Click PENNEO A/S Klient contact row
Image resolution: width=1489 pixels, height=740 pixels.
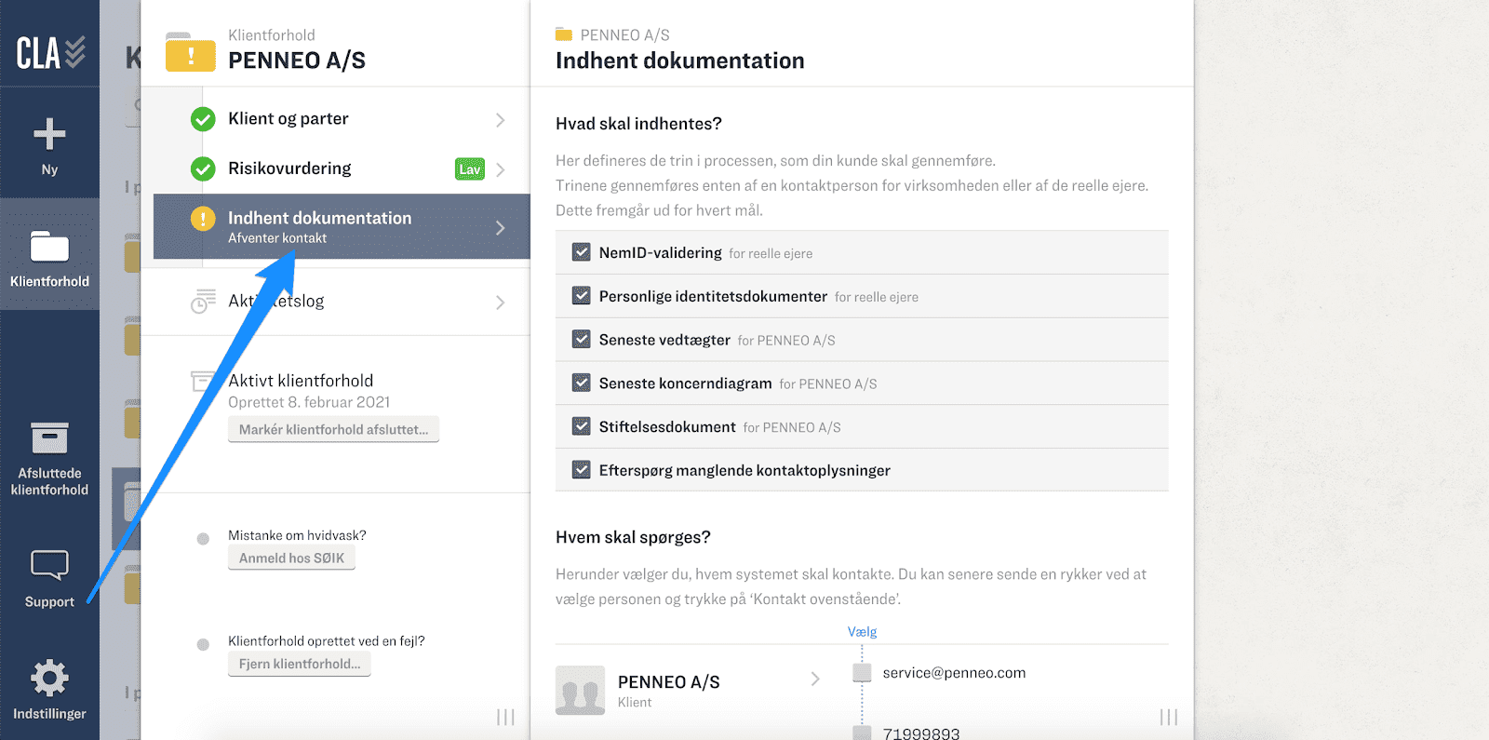click(x=691, y=690)
